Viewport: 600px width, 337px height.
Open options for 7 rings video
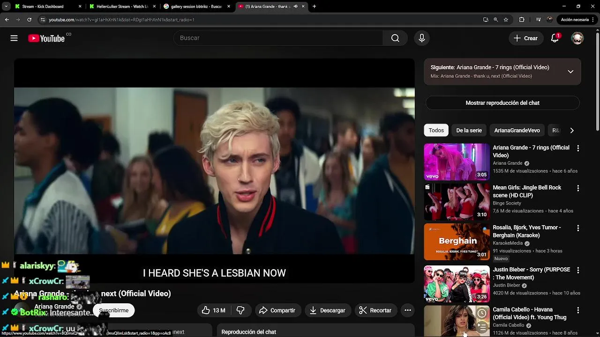tap(578, 148)
